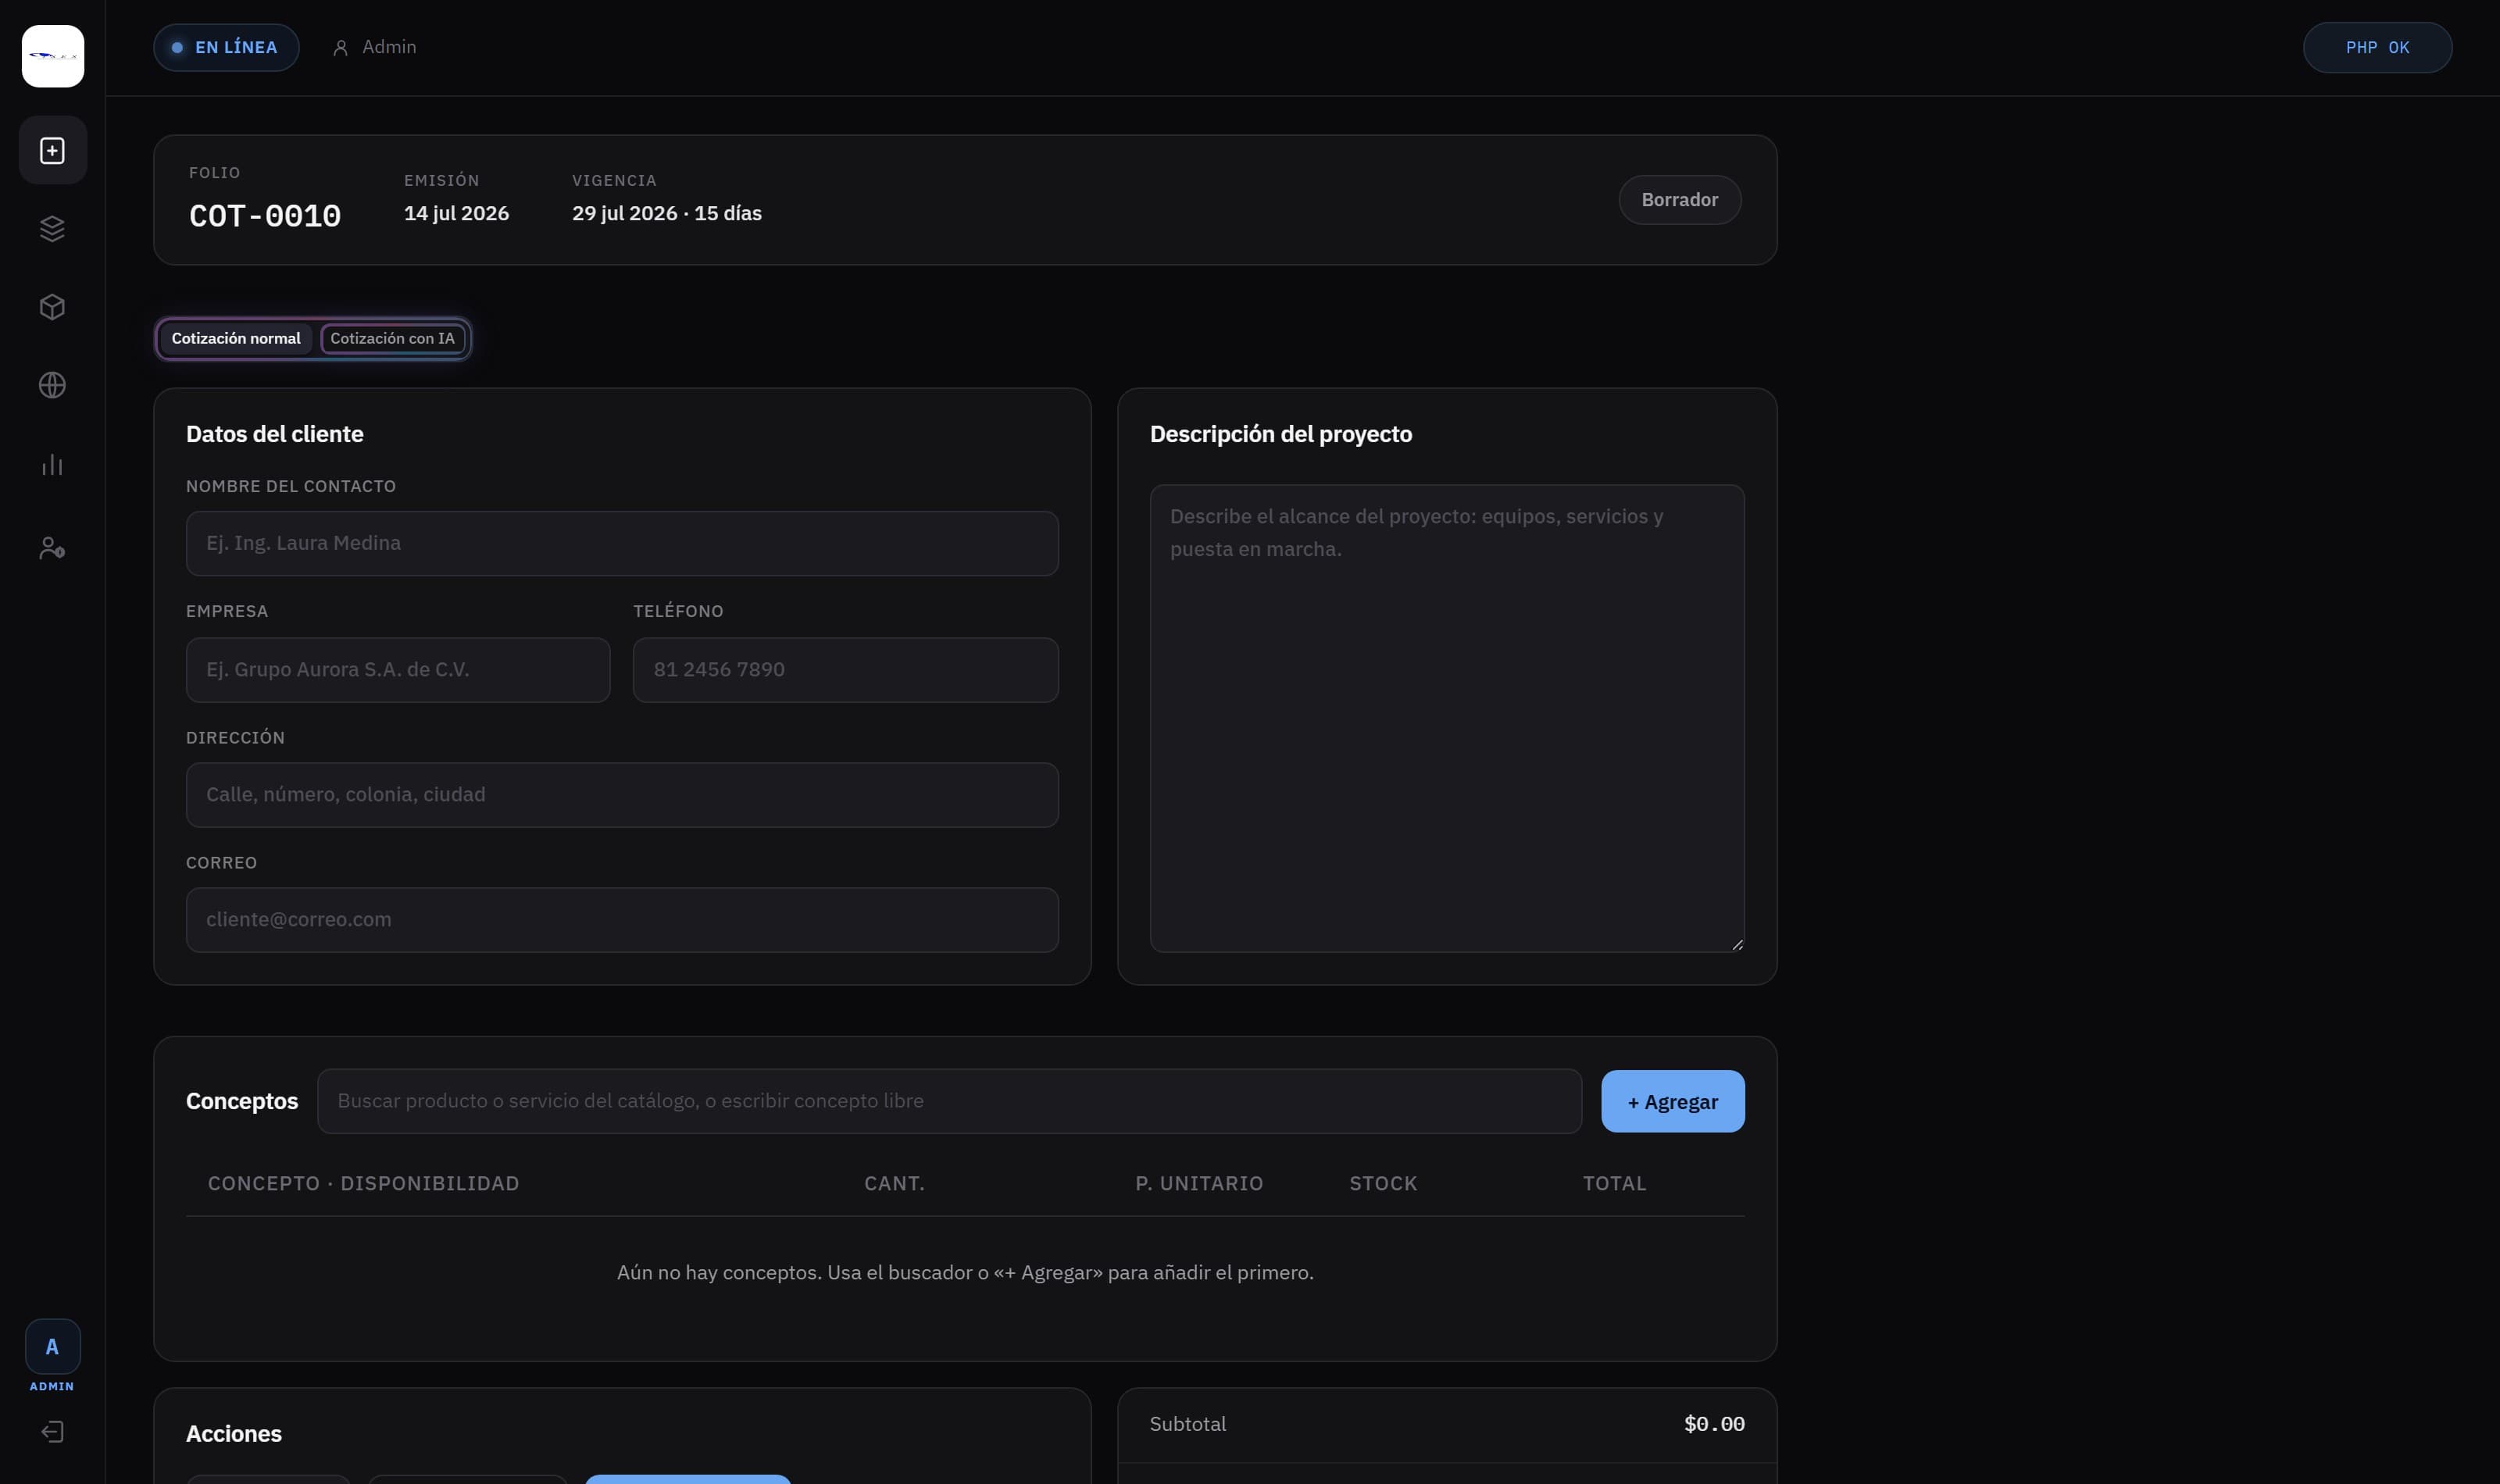Click the Admin user icon in header
This screenshot has width=2500, height=1484.
coord(340,48)
